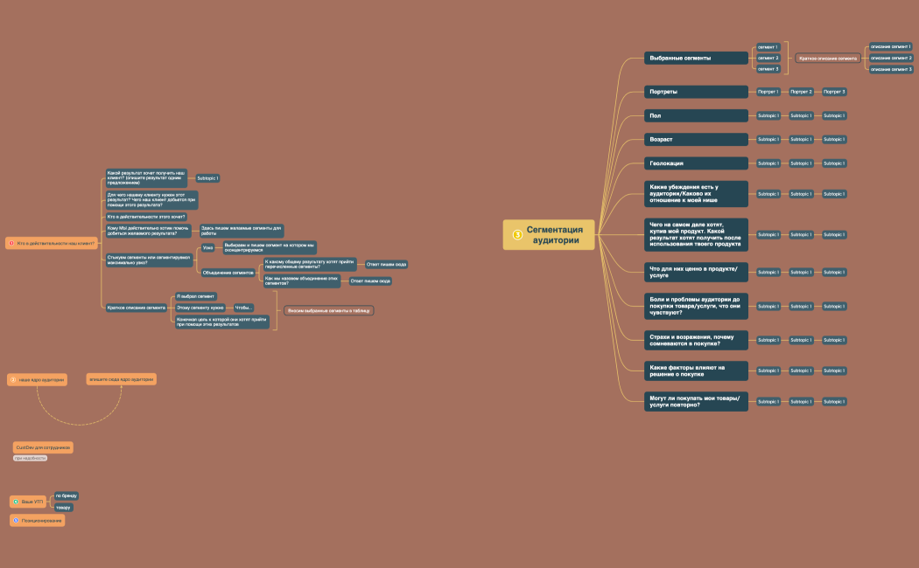Click the 'Объединение сегментов' subtopic
The width and height of the screenshot is (919, 568).
228,273
